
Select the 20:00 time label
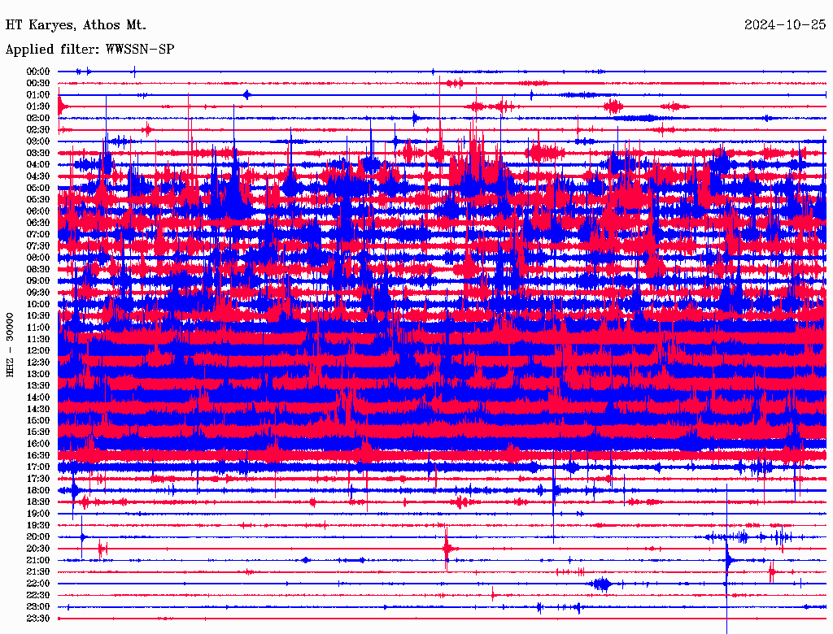coord(38,537)
